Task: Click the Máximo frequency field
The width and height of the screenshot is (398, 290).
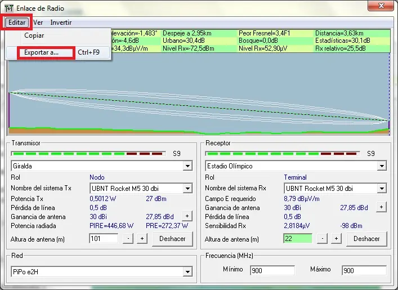Action: point(364,270)
